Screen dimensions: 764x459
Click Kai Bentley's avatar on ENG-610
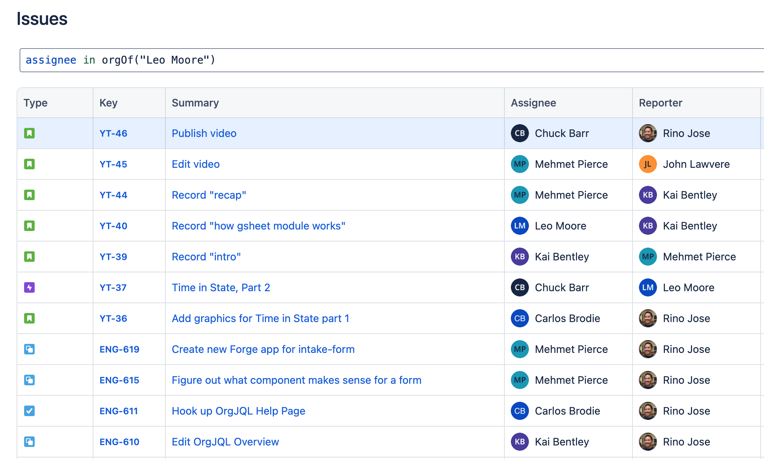520,442
